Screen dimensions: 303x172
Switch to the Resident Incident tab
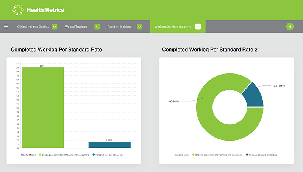coord(119,27)
